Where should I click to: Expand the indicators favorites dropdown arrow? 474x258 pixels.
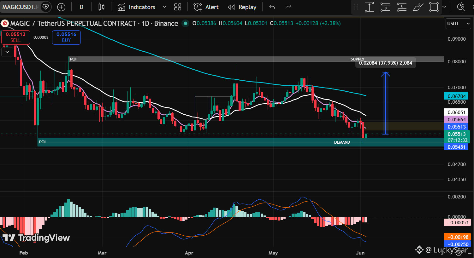[164, 7]
